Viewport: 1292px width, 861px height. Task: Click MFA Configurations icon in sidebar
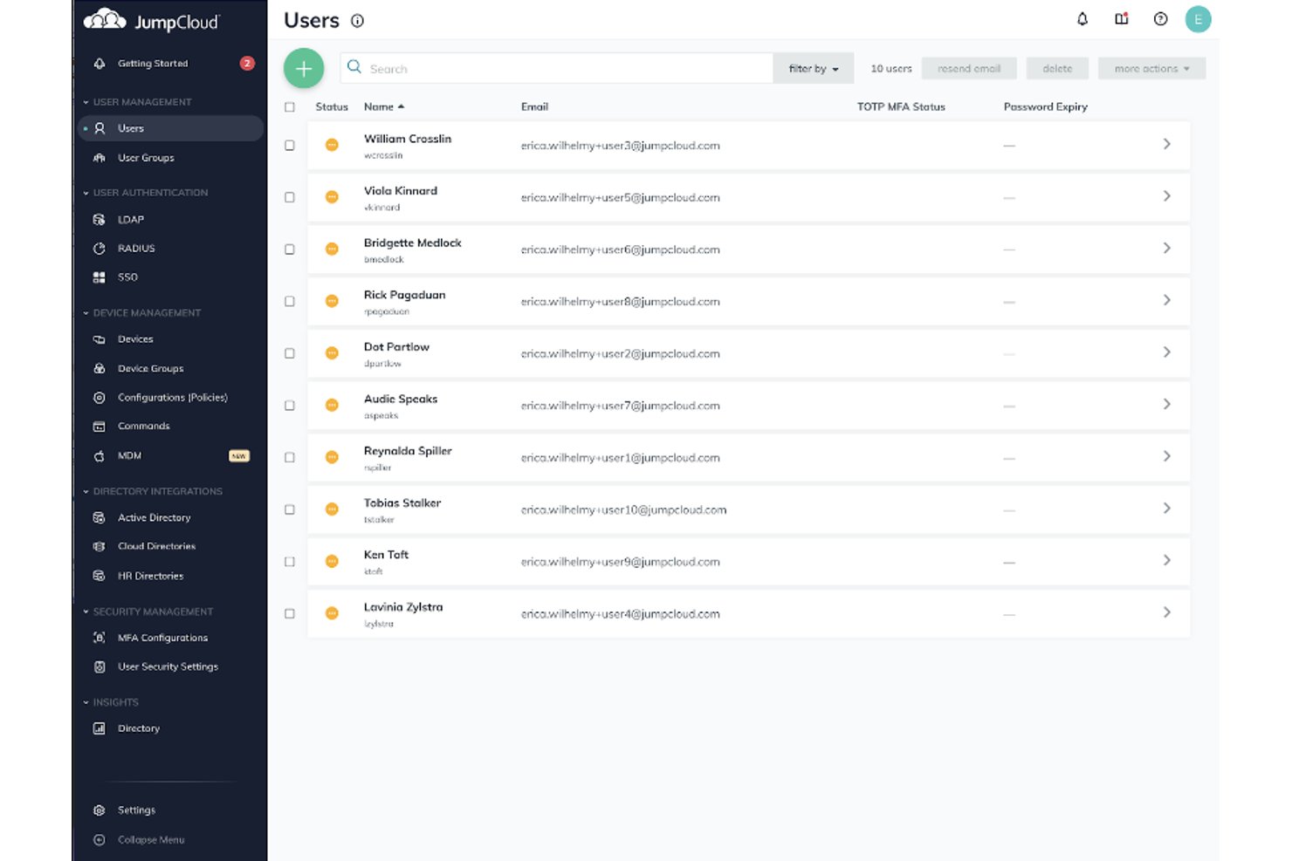coord(100,639)
